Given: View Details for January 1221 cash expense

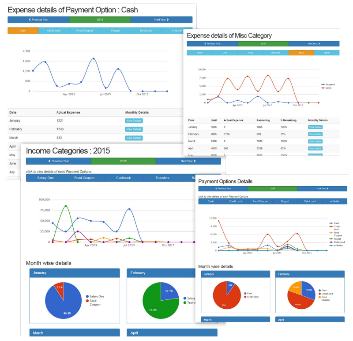Looking at the screenshot, I should 134,121.
